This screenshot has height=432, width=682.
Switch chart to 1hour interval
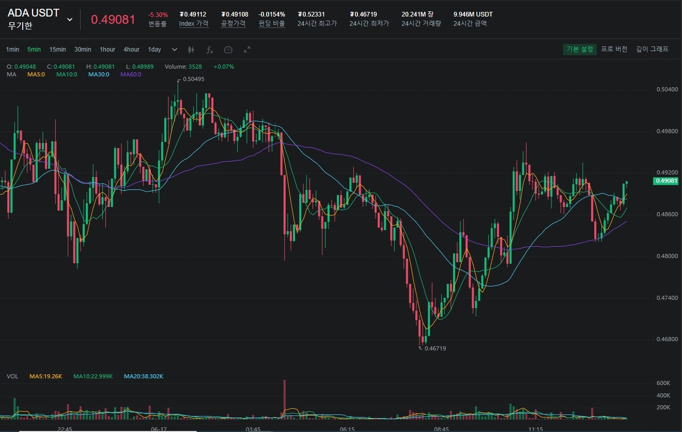pyautogui.click(x=107, y=50)
